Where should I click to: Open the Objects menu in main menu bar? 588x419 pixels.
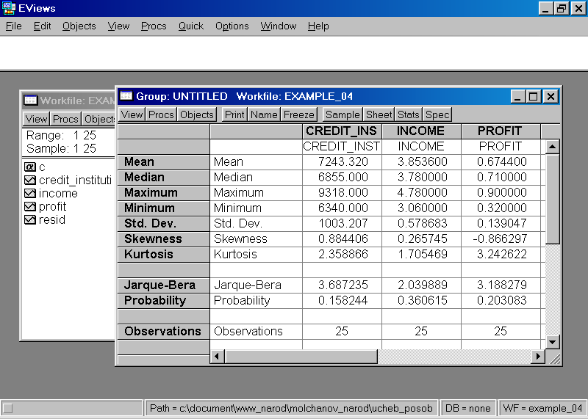pyautogui.click(x=79, y=26)
